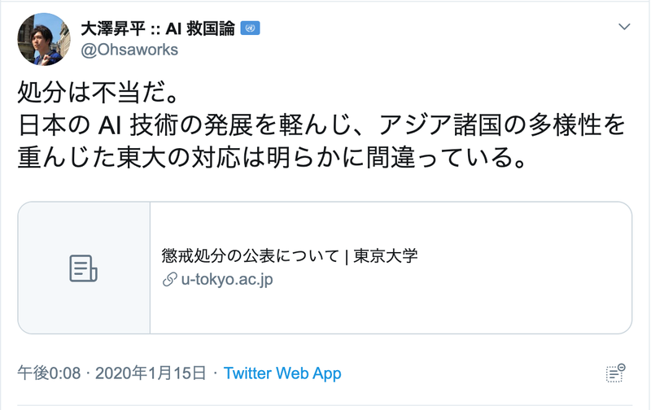Viewport: 651px width, 410px height.
Task: Click the tweet author's profile avatar
Action: [x=43, y=37]
